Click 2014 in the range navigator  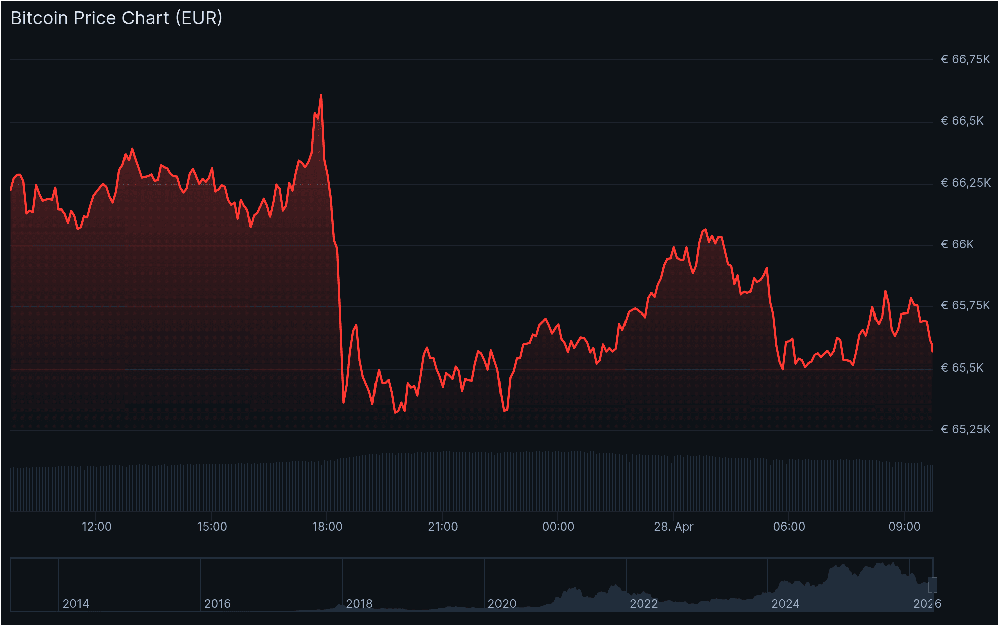tap(77, 604)
